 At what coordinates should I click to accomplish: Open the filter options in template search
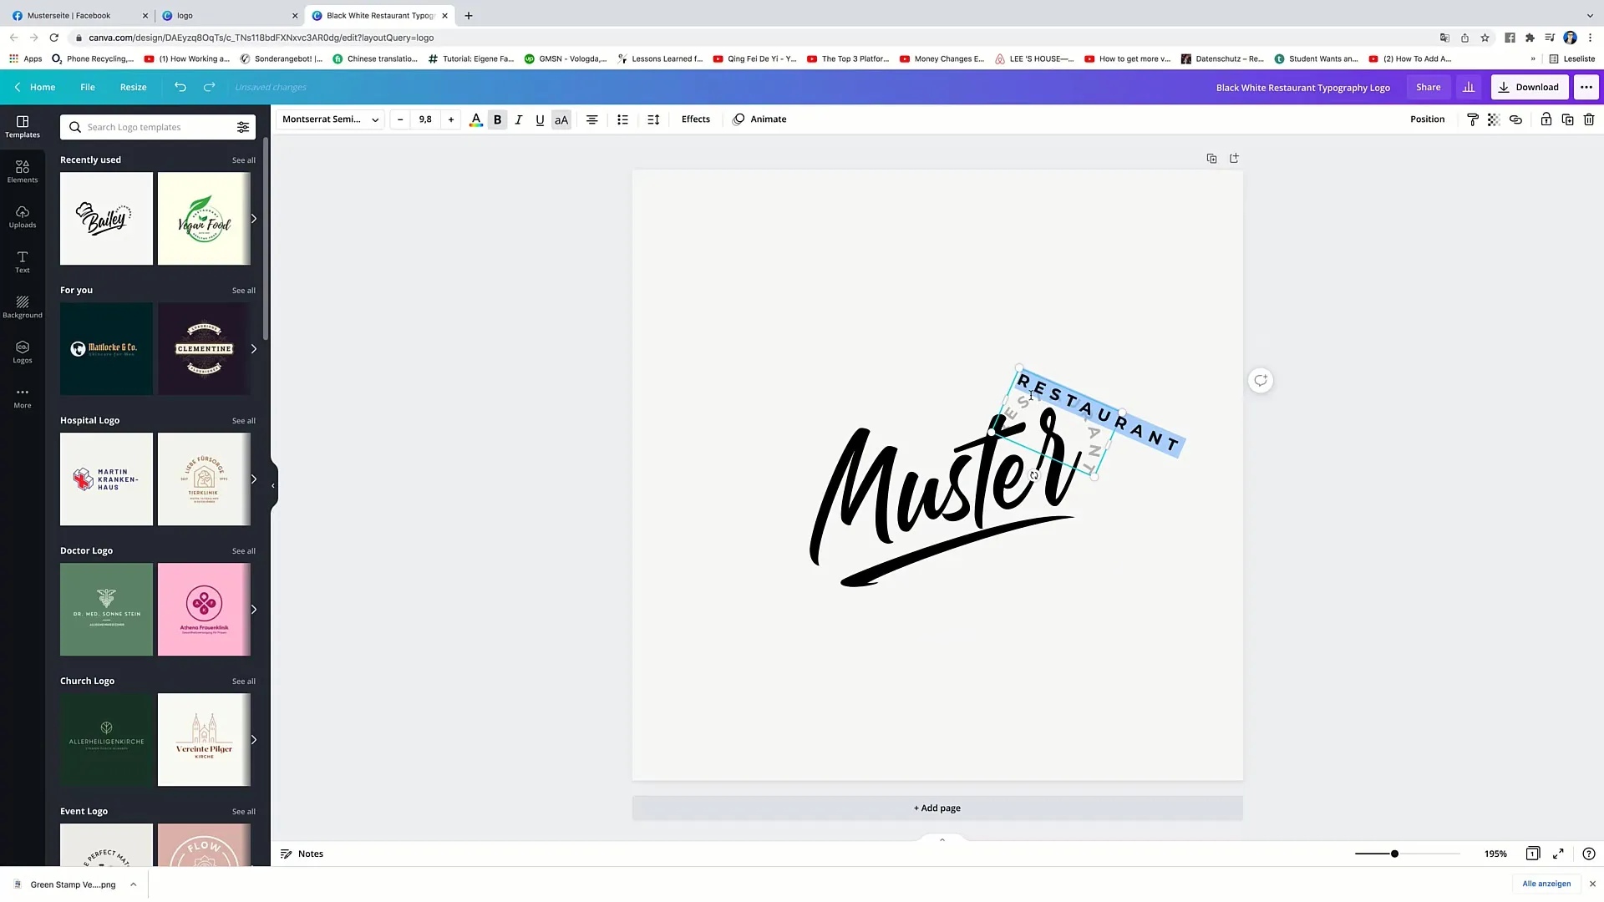(x=243, y=127)
